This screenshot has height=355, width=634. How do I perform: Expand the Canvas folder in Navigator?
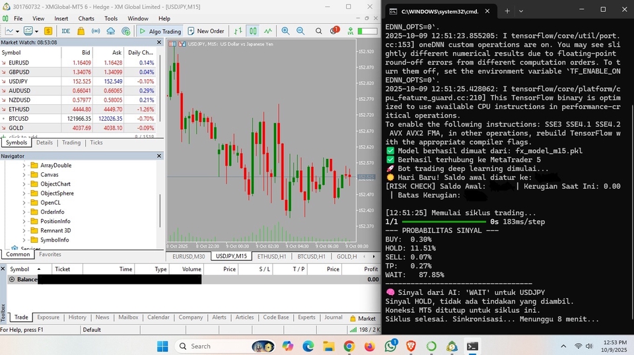click(x=25, y=175)
